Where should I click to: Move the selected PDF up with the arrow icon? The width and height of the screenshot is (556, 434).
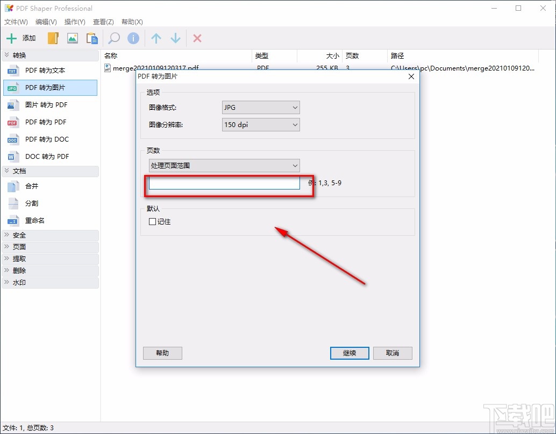point(155,38)
